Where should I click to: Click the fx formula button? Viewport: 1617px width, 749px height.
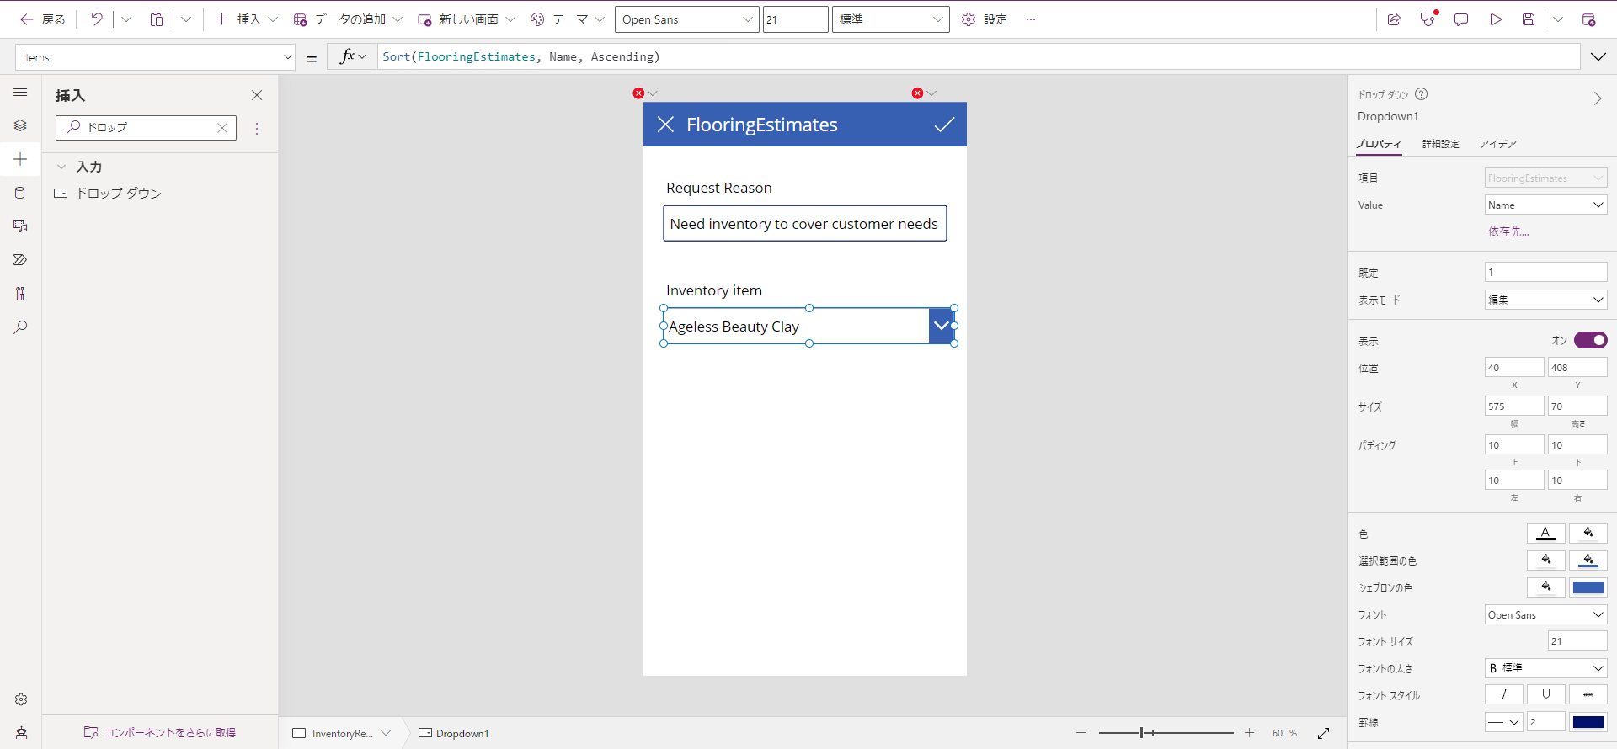coord(352,56)
